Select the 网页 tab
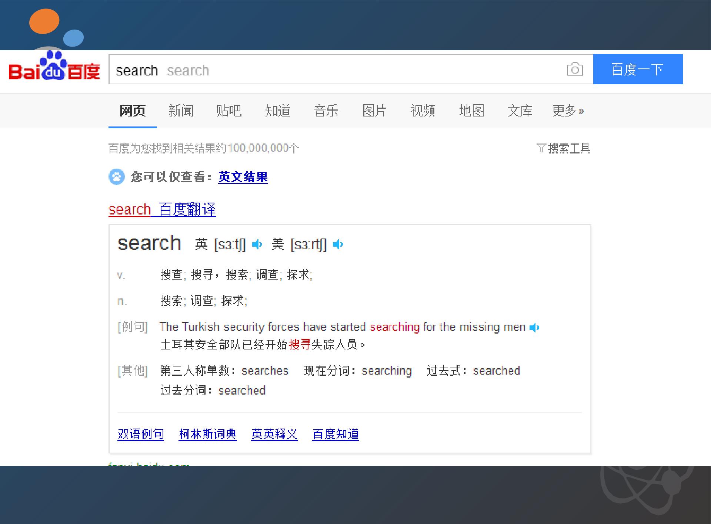The height and width of the screenshot is (524, 711). pos(133,111)
